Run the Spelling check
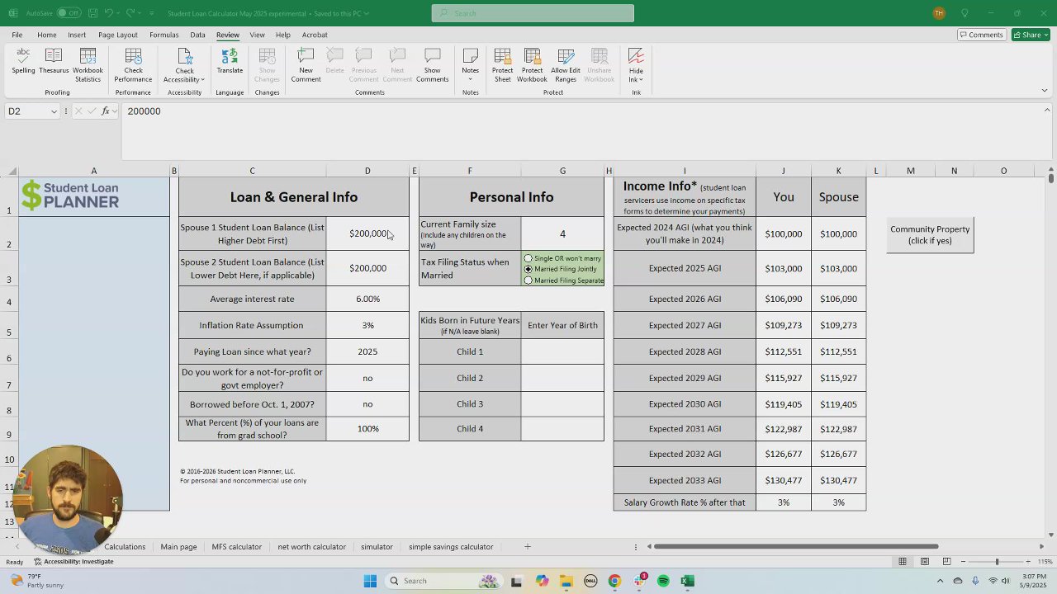The width and height of the screenshot is (1057, 594). coord(23,63)
